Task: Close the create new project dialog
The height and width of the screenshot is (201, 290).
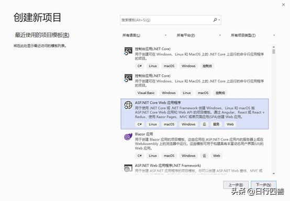Action: 283,5
